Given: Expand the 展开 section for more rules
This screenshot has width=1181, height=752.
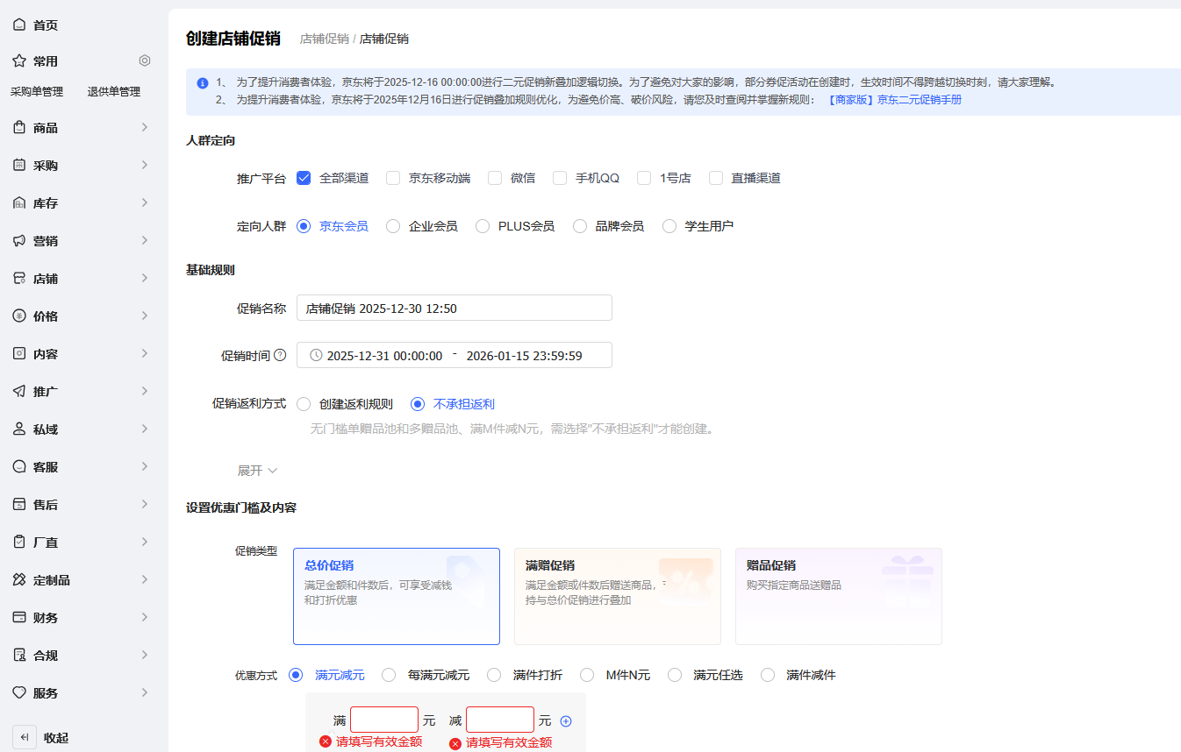Looking at the screenshot, I should pyautogui.click(x=257, y=471).
